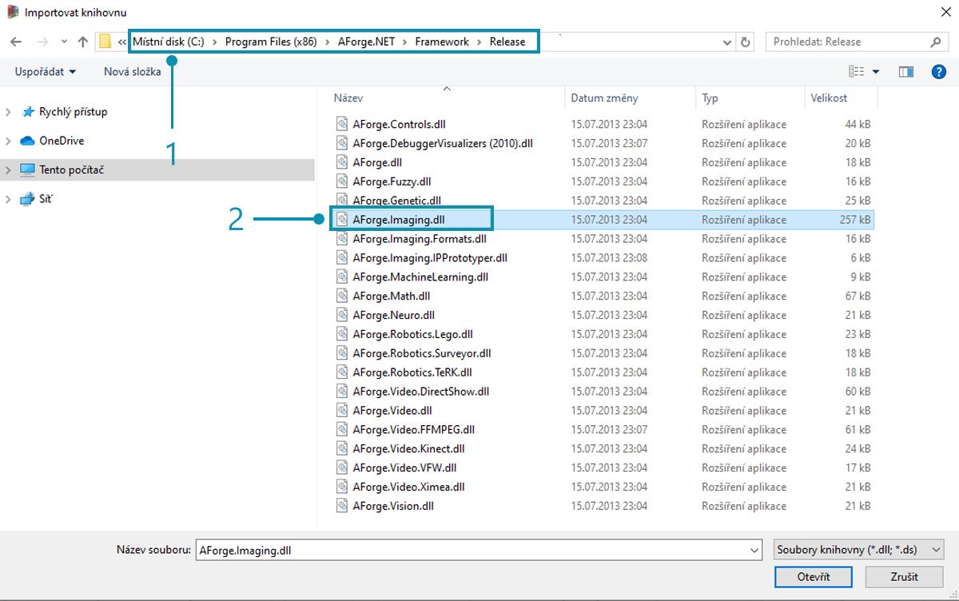Click the AForge.Neuro.dll file icon

(342, 316)
